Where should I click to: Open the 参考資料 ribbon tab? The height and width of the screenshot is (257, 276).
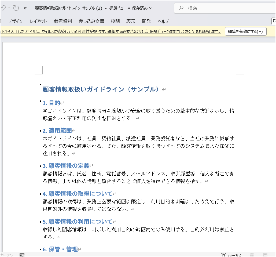[63, 21]
